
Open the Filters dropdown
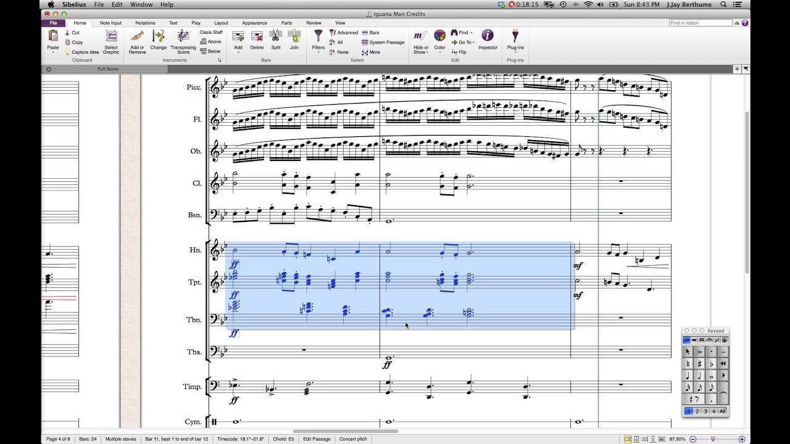(318, 52)
